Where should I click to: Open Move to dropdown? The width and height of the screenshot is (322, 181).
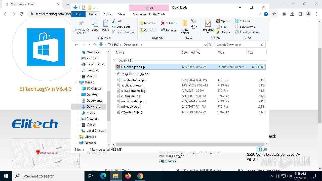tap(148, 23)
